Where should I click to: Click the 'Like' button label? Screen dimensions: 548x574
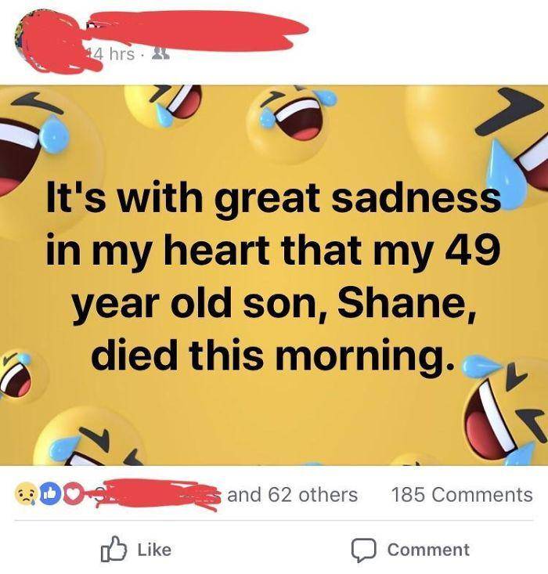pyautogui.click(x=154, y=550)
